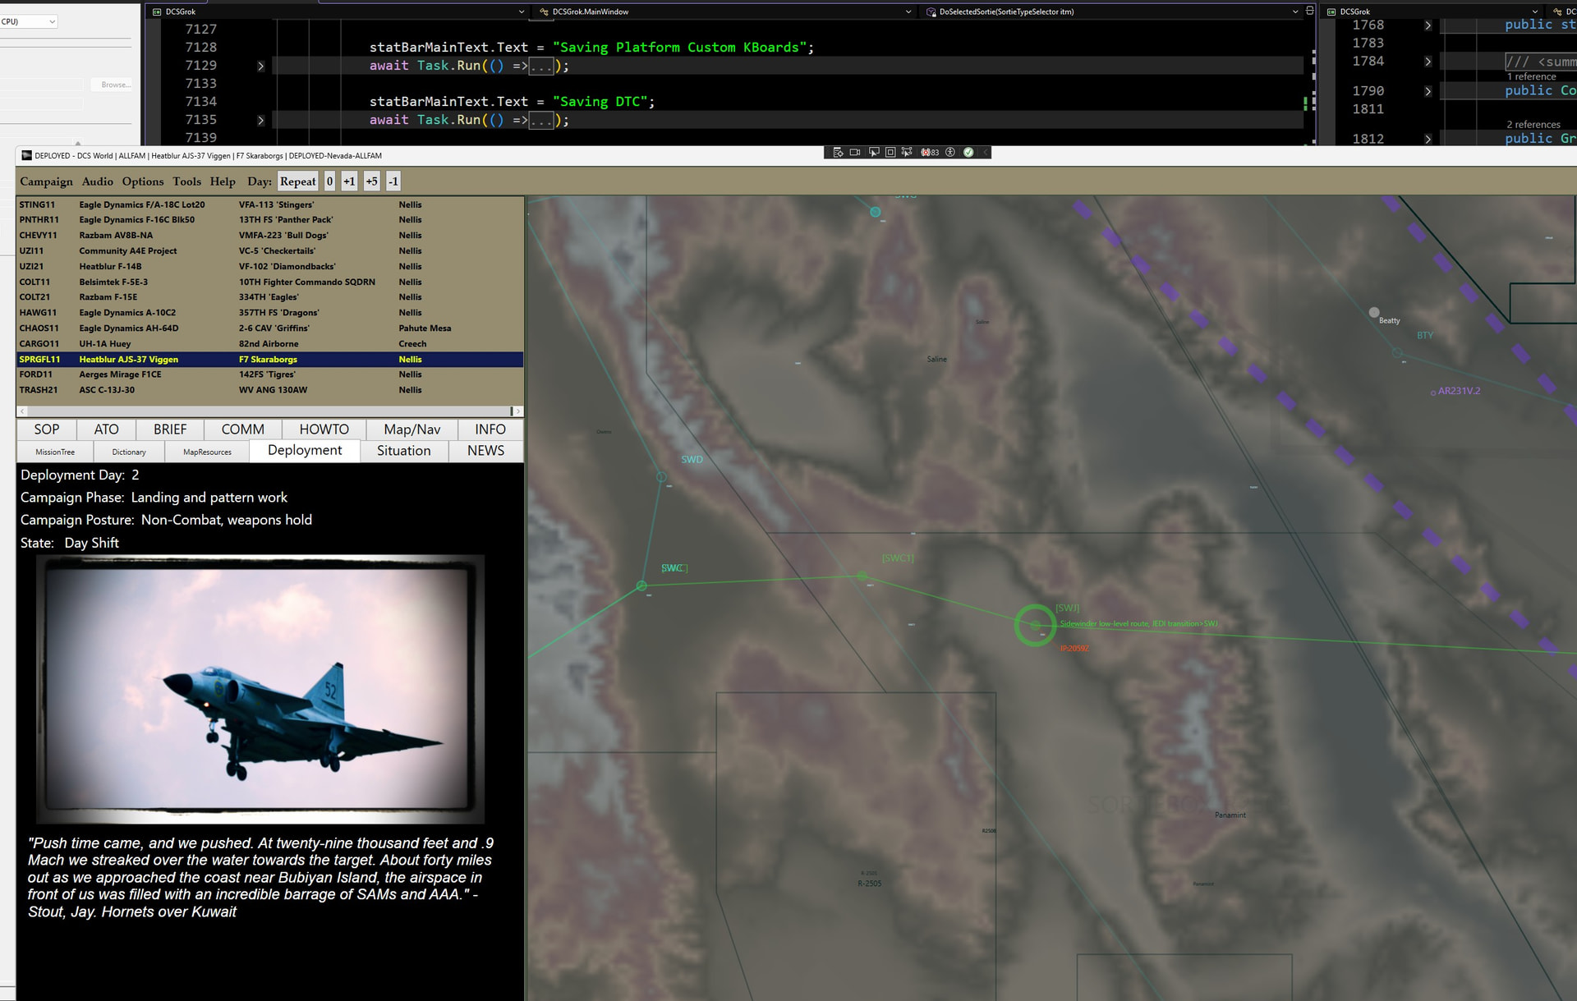Click the green checkmark status icon

tap(968, 153)
